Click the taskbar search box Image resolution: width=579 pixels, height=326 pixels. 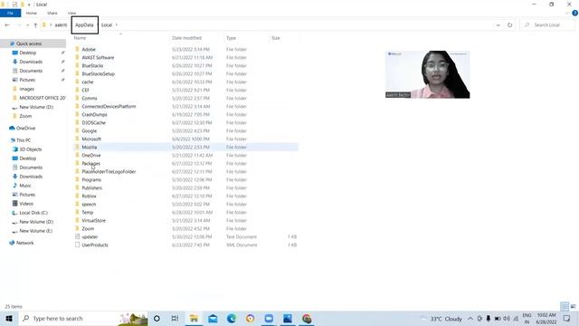pyautogui.click(x=83, y=318)
